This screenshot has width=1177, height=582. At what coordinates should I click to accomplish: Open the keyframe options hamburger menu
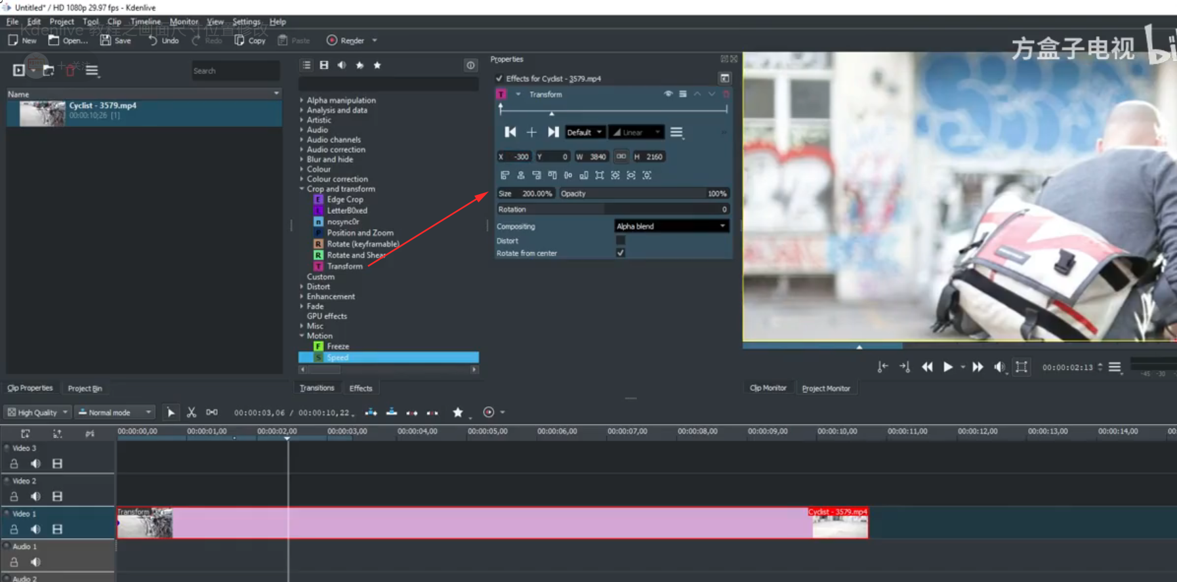pos(676,132)
